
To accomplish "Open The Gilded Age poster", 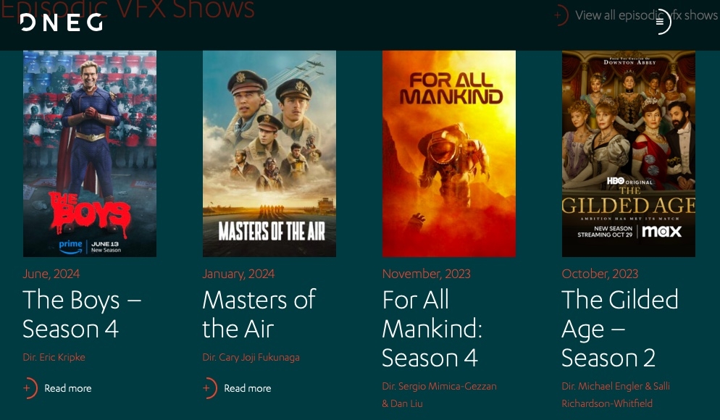I will pyautogui.click(x=628, y=154).
